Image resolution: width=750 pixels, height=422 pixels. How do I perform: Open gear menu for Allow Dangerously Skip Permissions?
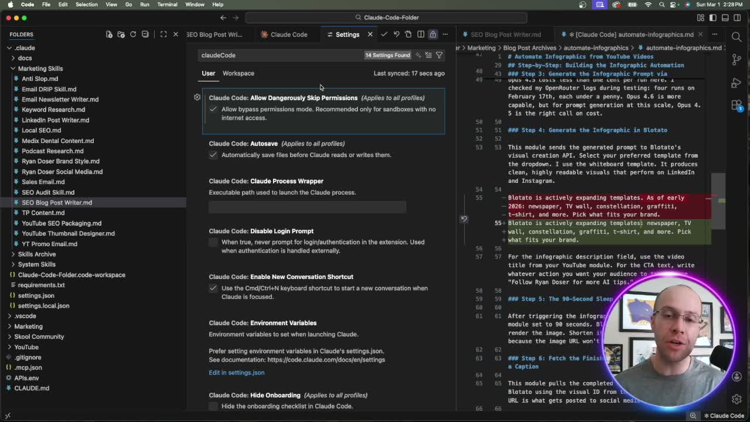coord(197,97)
